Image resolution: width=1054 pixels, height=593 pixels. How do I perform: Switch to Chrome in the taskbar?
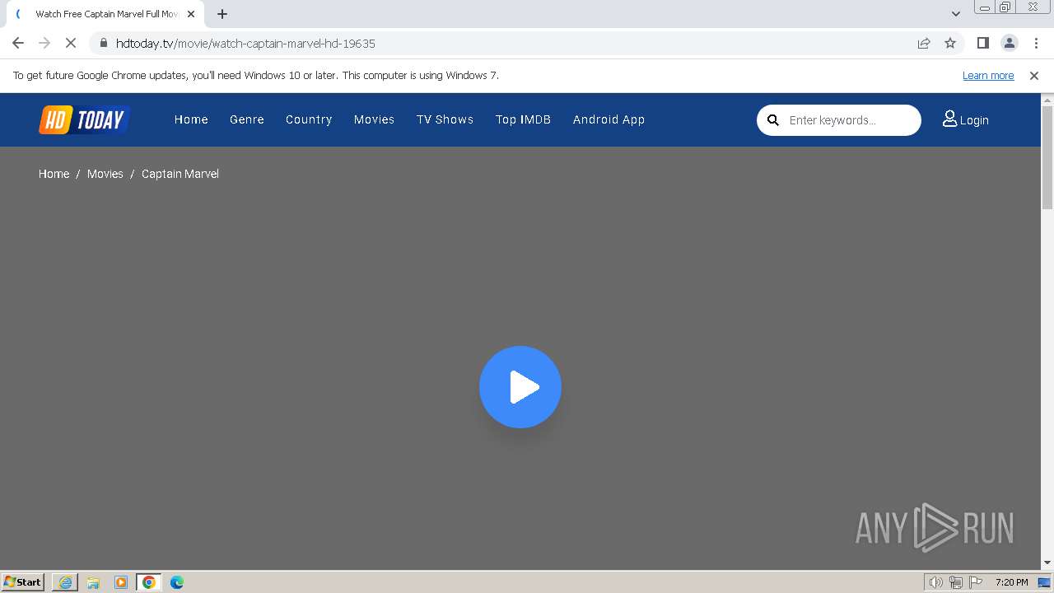(x=149, y=582)
